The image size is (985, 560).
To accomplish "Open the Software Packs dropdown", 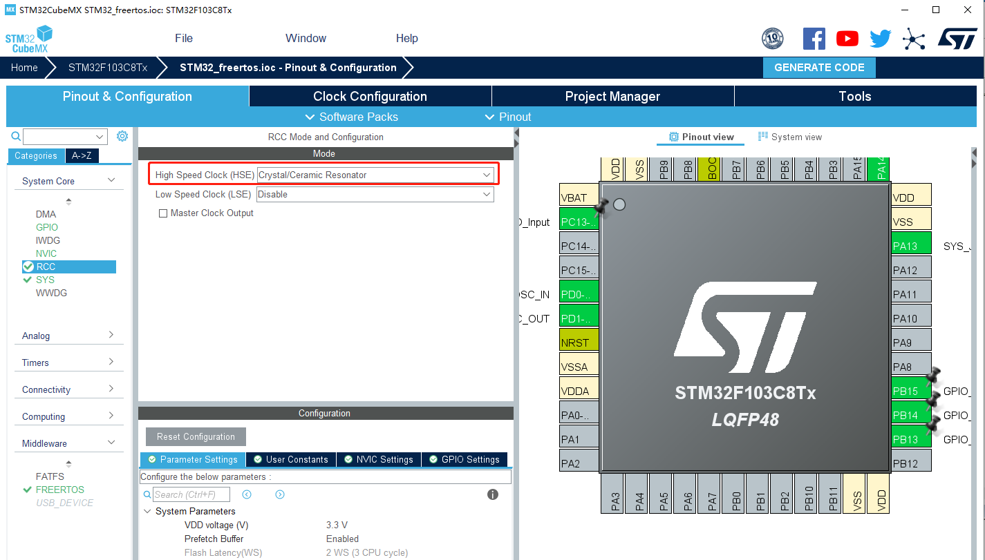I will coord(352,117).
